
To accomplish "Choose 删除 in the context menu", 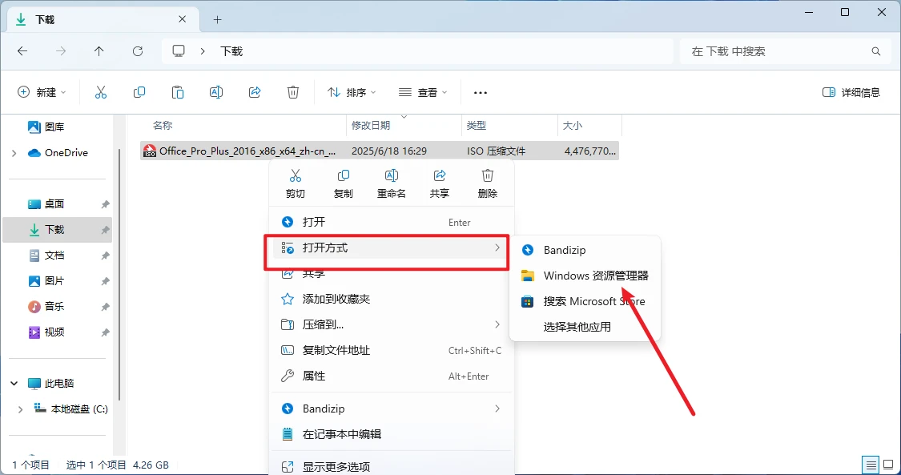I will (487, 183).
